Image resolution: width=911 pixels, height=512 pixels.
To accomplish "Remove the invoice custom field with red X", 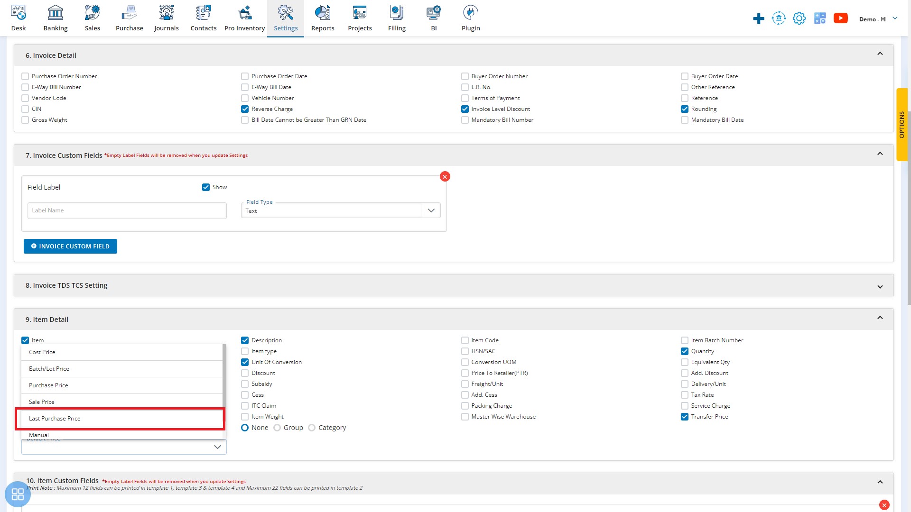I will coord(445,176).
